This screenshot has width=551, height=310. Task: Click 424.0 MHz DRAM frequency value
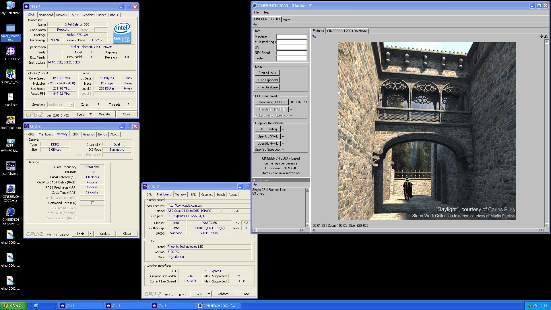click(92, 167)
